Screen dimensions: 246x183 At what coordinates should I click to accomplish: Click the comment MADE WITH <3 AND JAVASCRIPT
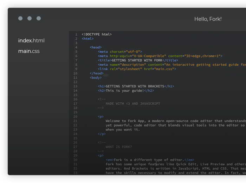pos(133,104)
